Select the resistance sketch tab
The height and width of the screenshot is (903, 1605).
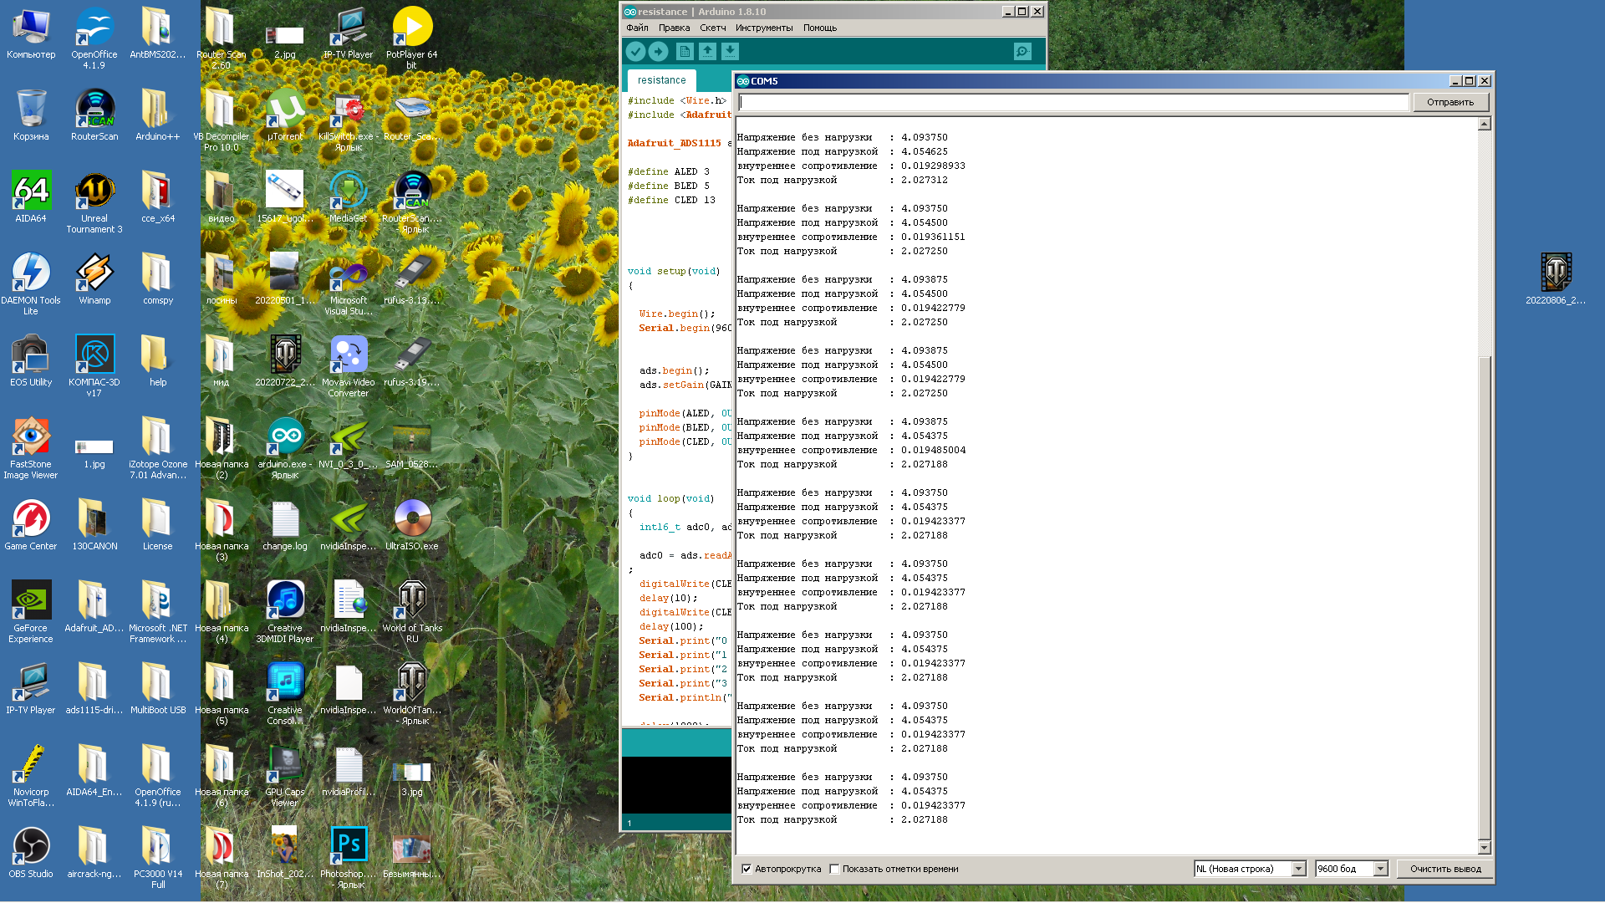[x=661, y=80]
